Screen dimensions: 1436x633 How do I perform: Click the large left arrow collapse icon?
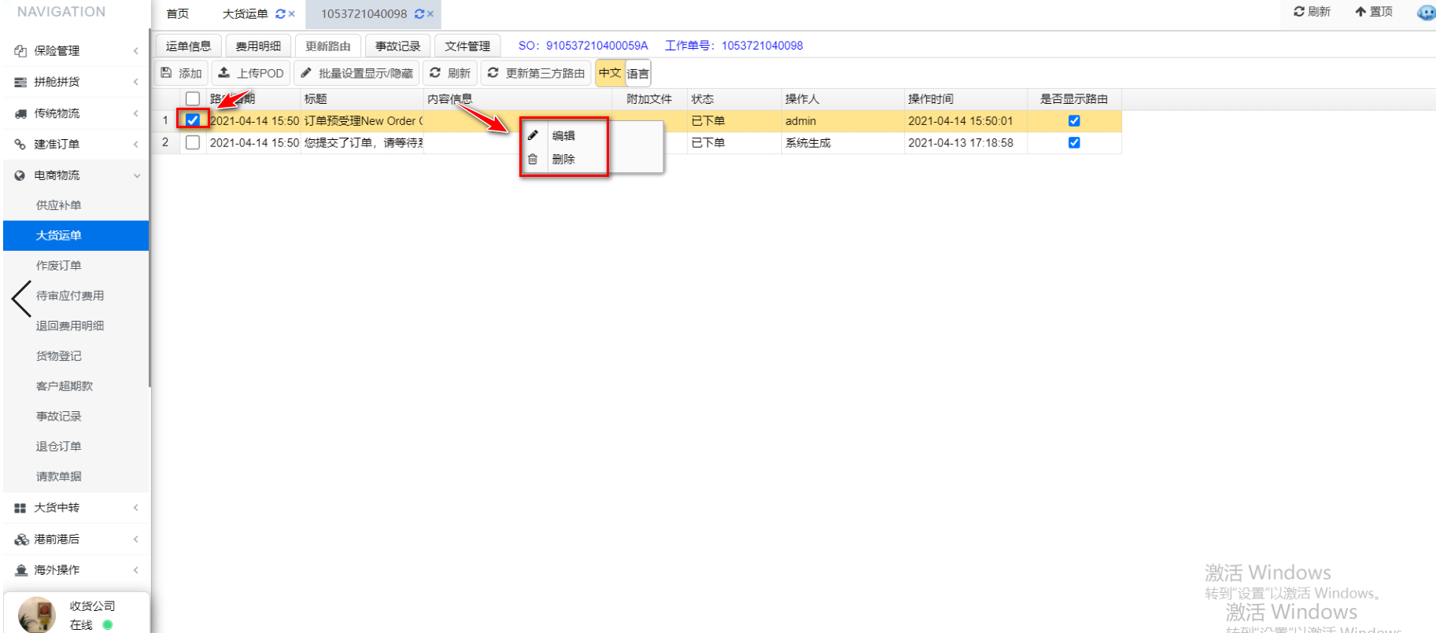pyautogui.click(x=22, y=299)
